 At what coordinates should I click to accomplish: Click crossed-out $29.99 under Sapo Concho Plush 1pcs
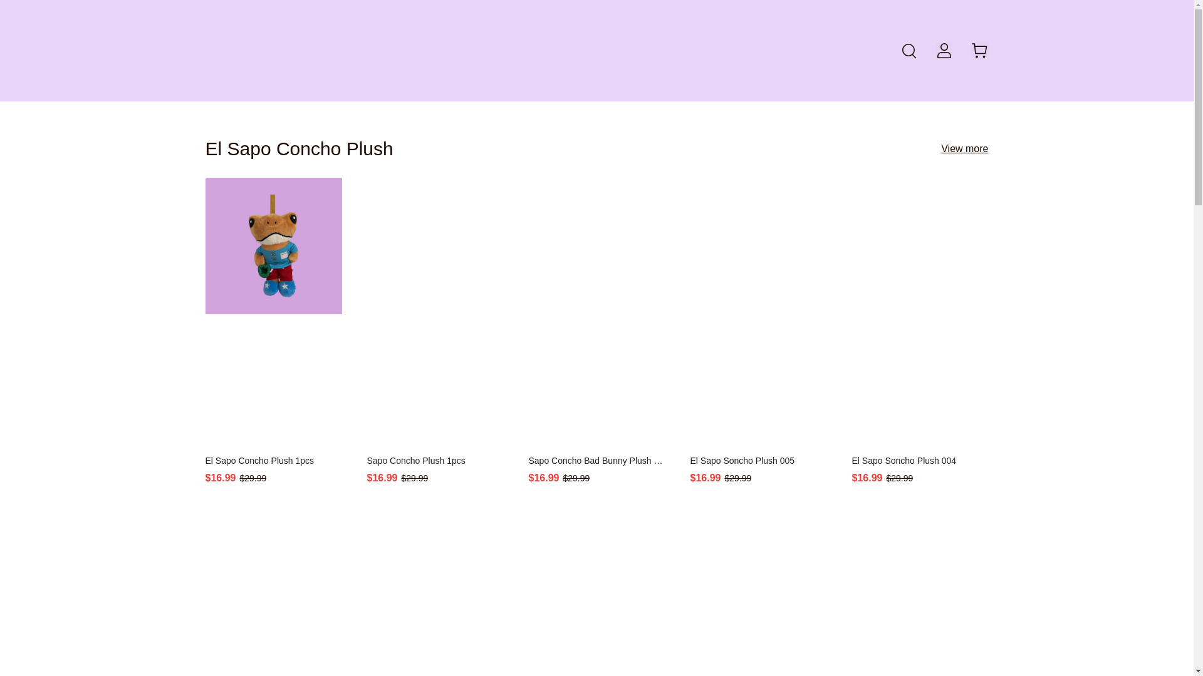pyautogui.click(x=414, y=479)
